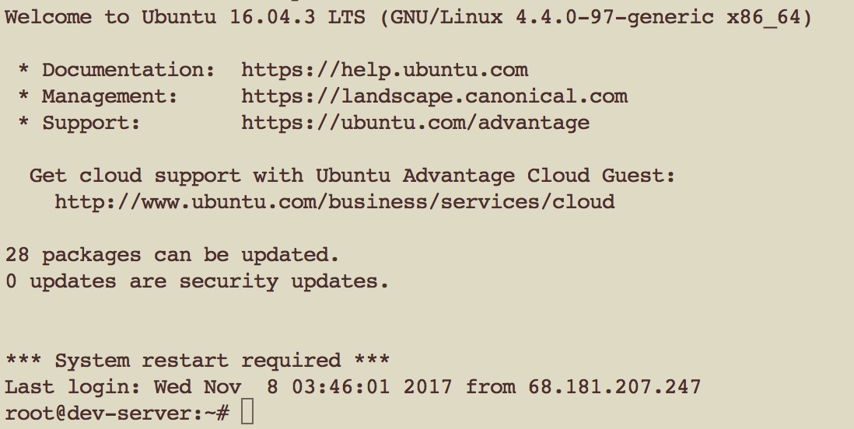Click the Welcome to Ubuntu 16.04.3 line

tap(408, 17)
